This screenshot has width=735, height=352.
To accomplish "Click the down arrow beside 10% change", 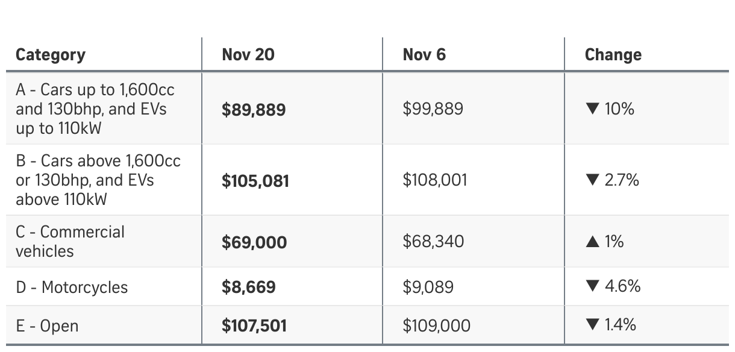I will [x=592, y=109].
